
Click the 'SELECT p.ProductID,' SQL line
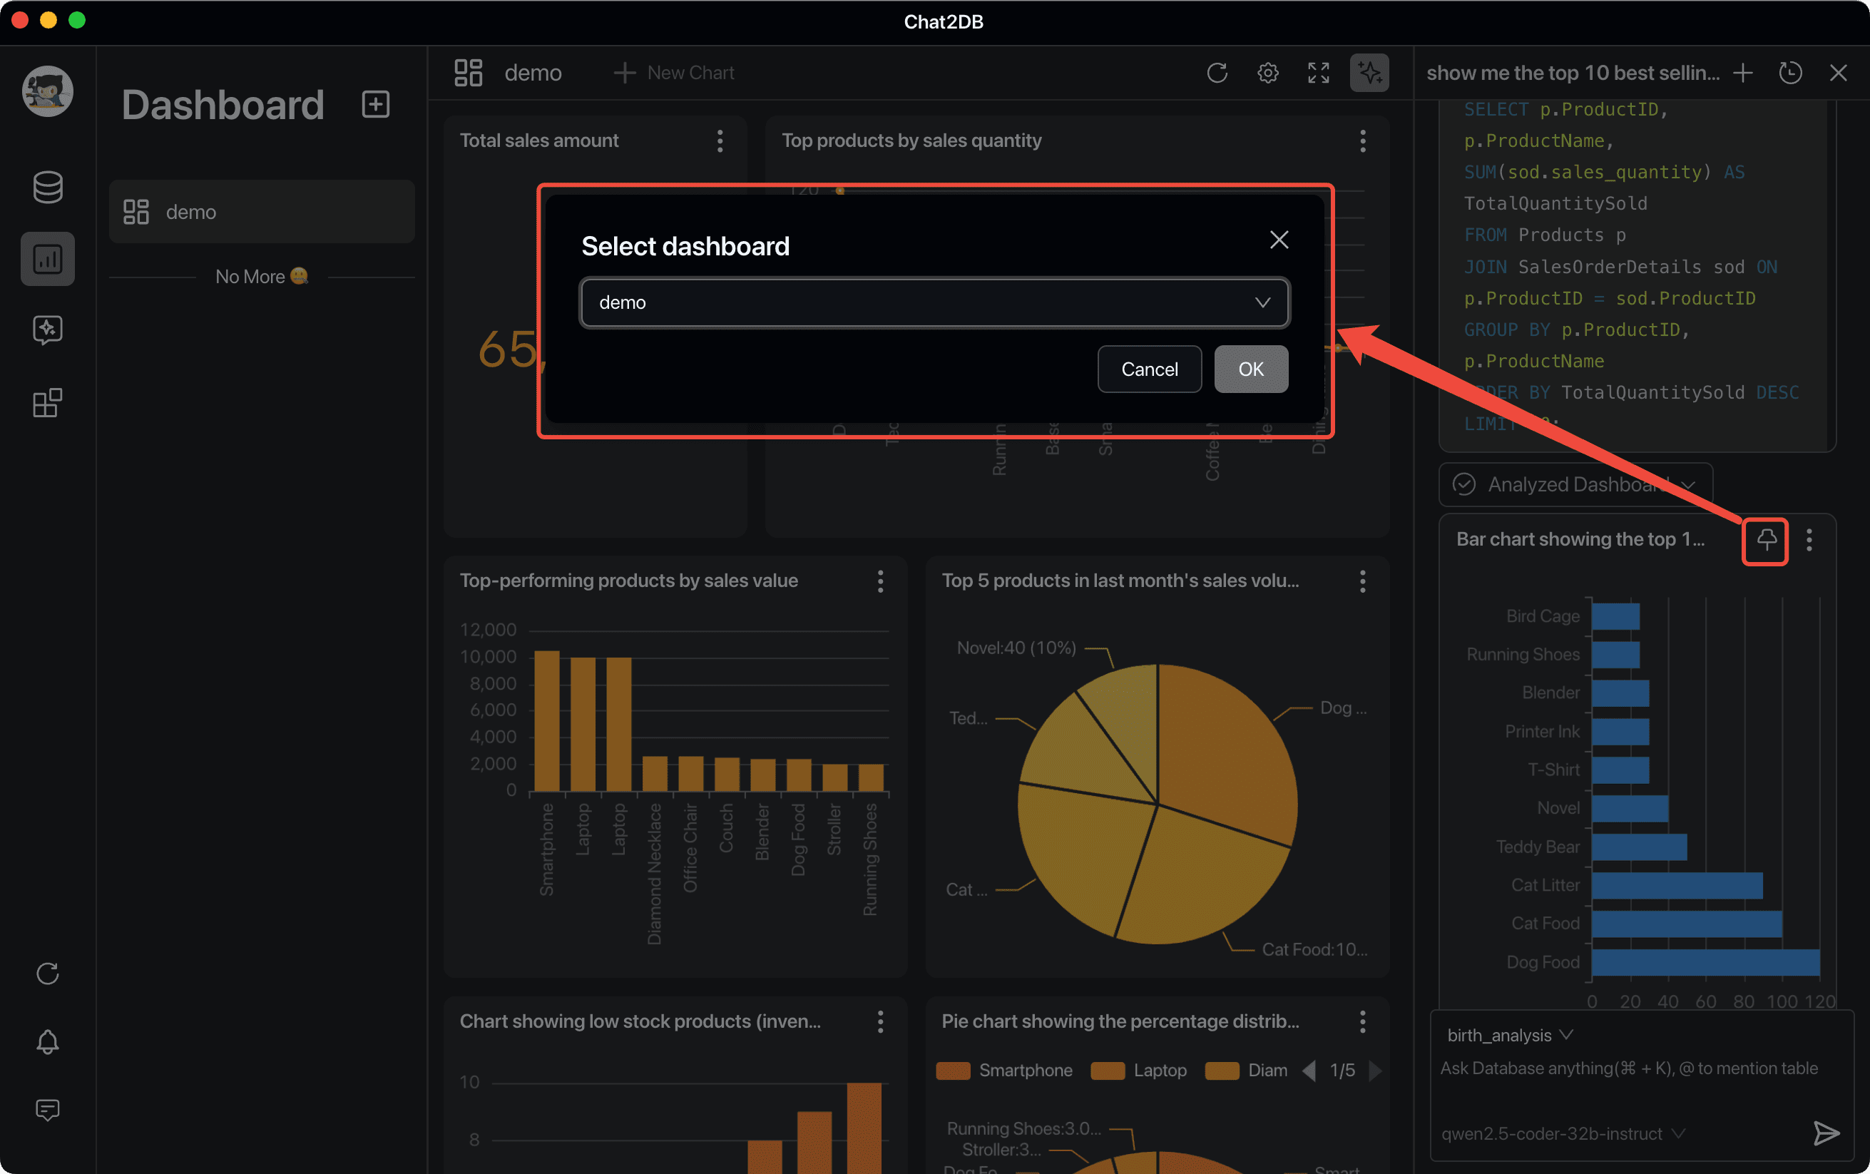[1565, 109]
